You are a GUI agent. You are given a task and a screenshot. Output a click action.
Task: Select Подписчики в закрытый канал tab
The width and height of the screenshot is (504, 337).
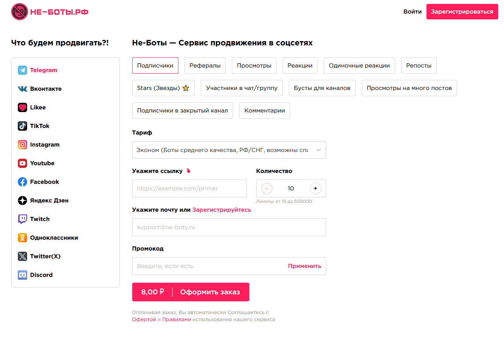pos(183,111)
